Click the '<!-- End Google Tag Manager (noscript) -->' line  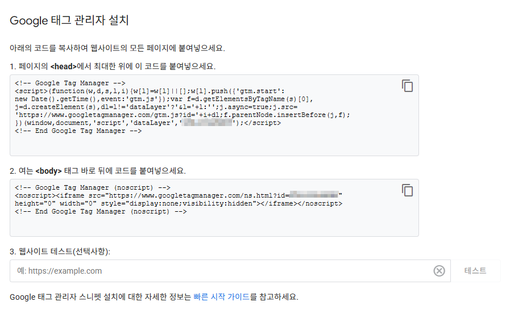point(101,211)
